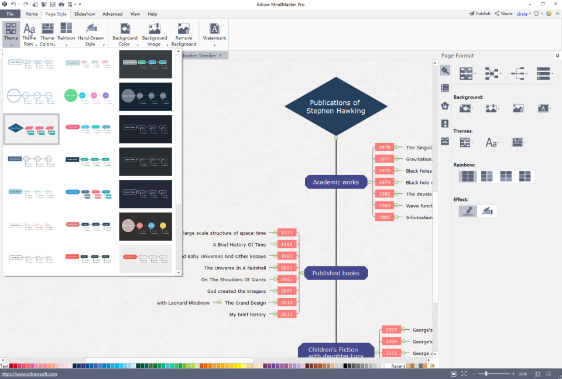This screenshot has width=562, height=379.
Task: Create a new document via the new-page icon
Action: pos(35,4)
